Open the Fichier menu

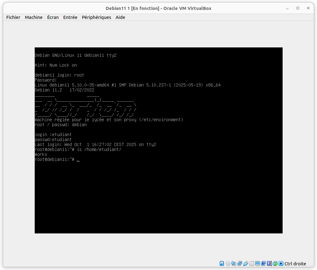(13, 17)
